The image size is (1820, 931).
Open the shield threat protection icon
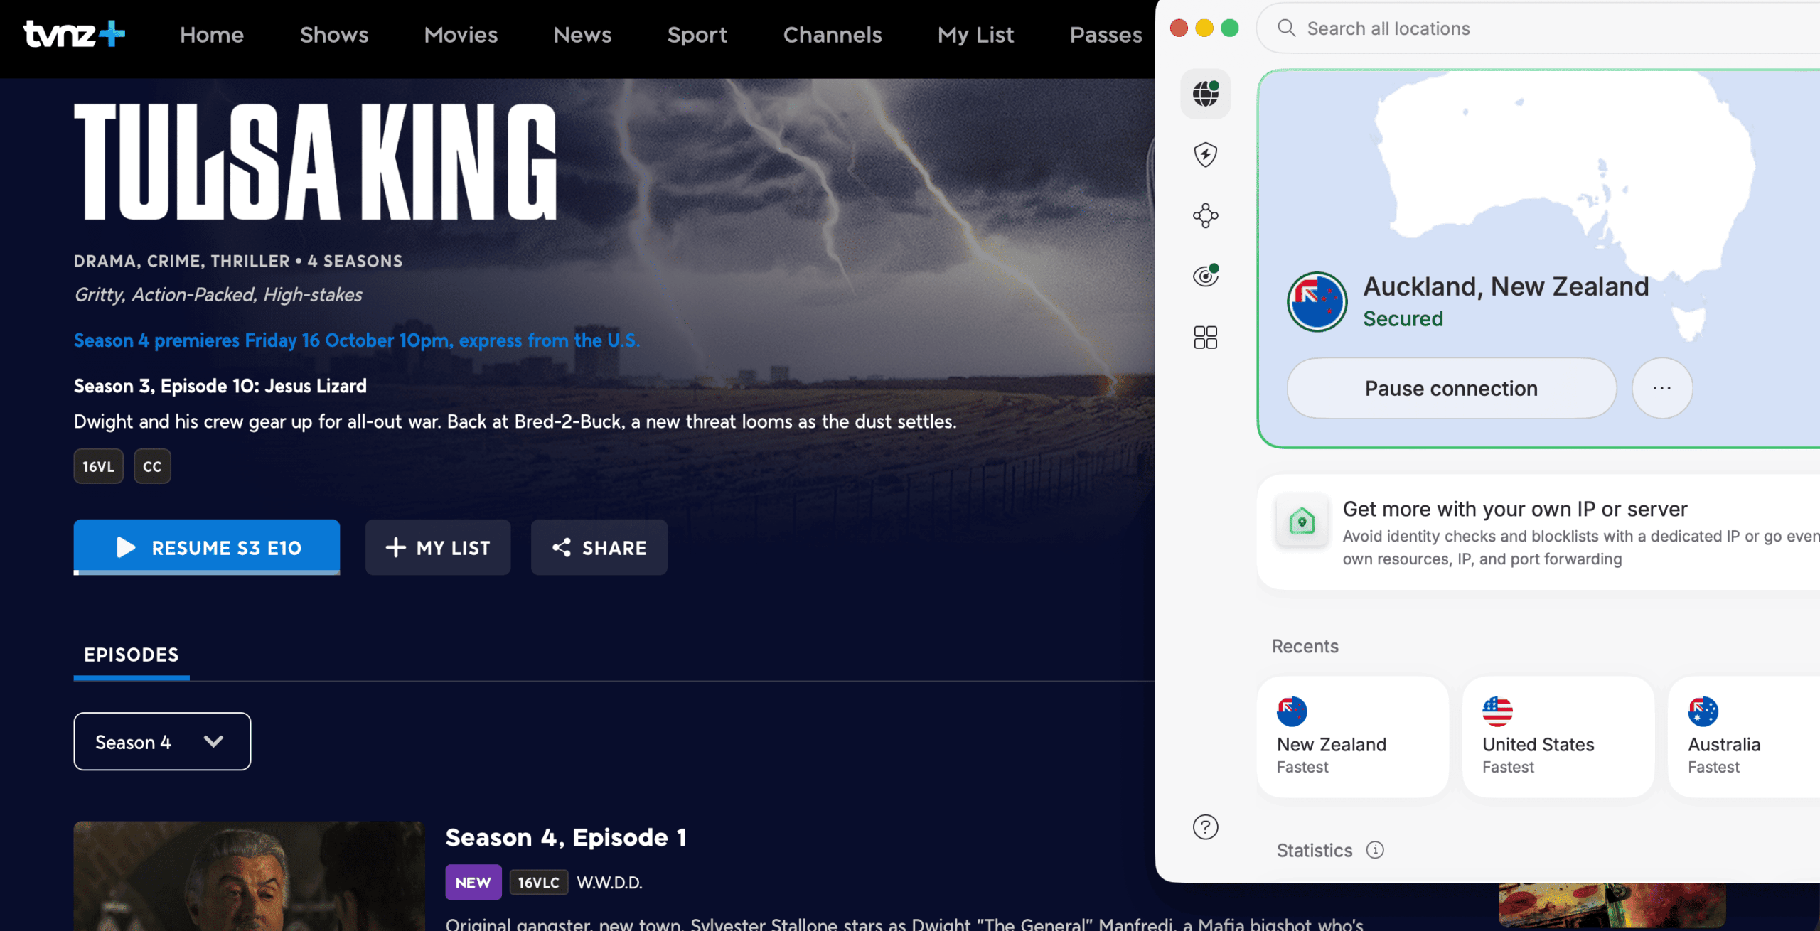click(1205, 154)
